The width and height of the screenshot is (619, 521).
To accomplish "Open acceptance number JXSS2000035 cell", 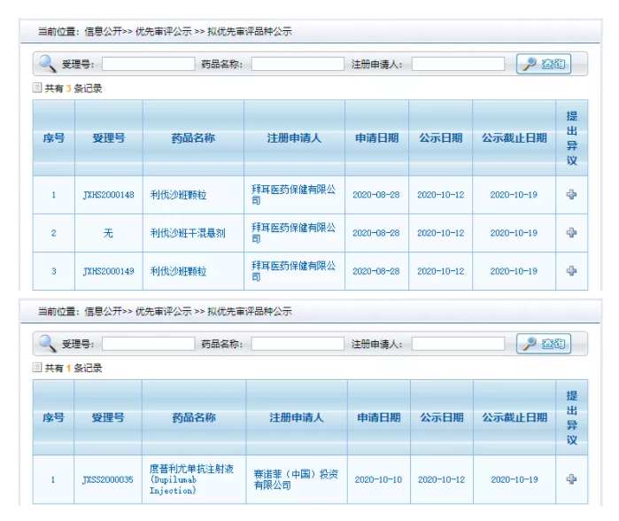I will tap(108, 479).
